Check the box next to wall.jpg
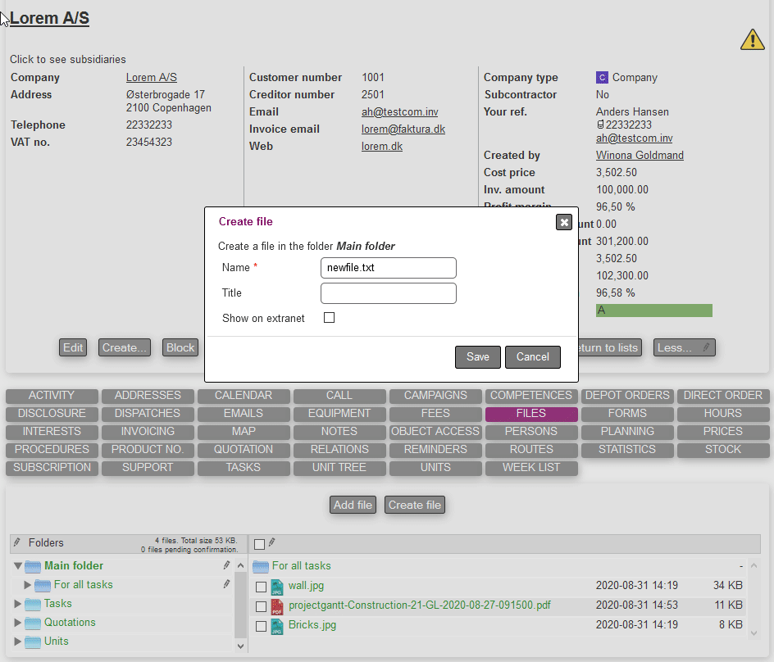Screen dimensions: 774x662 pos(261,587)
